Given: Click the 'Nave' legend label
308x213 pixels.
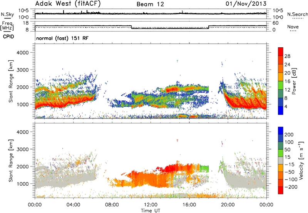Looking at the screenshot, I should click(x=293, y=27).
